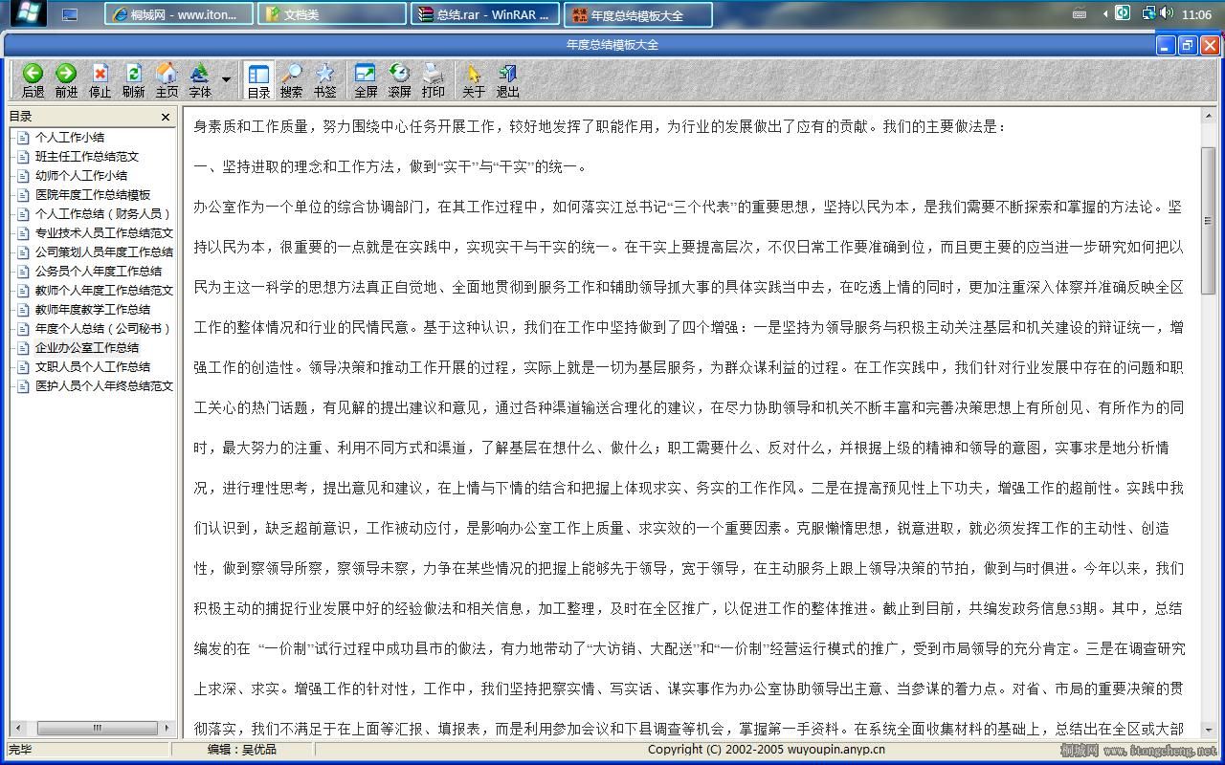The width and height of the screenshot is (1225, 765).
Task: Select 公司策划人员年度工作总结 entry
Action: 104,251
